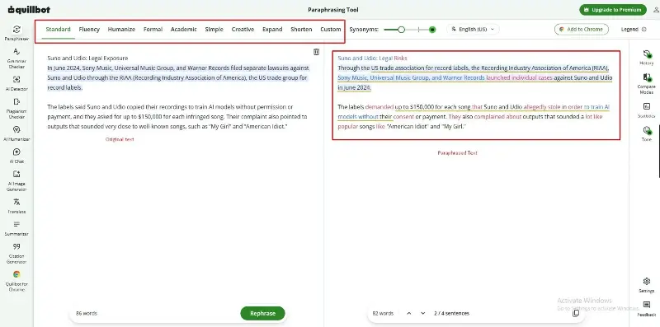Open Settings in the right sidebar

point(647,284)
